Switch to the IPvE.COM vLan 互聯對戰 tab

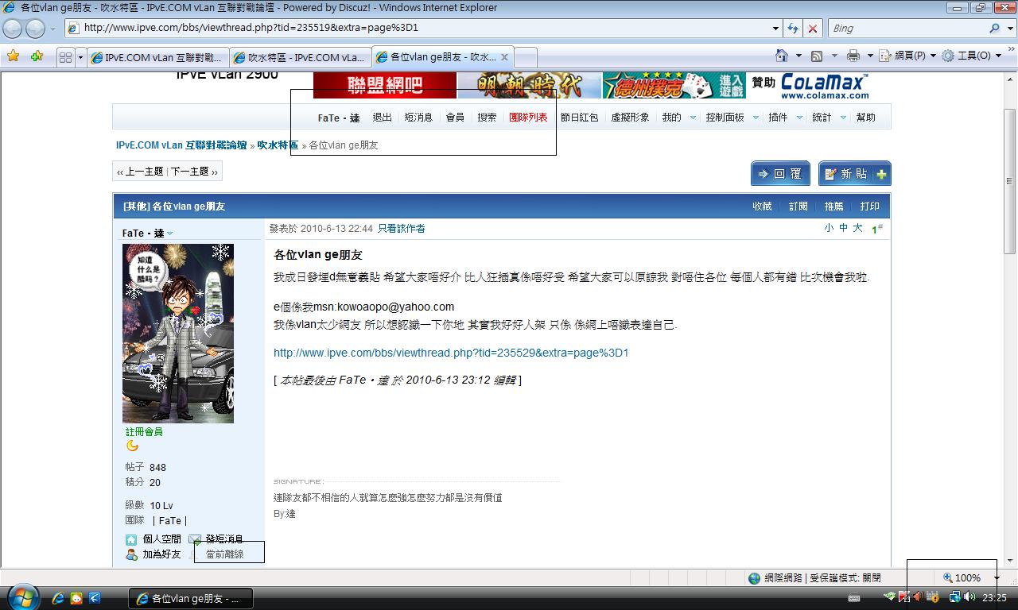157,57
